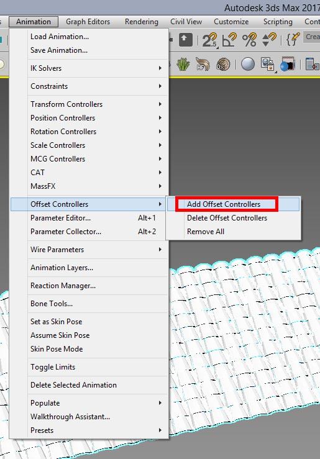The image size is (320, 459).
Task: Open the Render Setup icon
Action: tap(267, 64)
